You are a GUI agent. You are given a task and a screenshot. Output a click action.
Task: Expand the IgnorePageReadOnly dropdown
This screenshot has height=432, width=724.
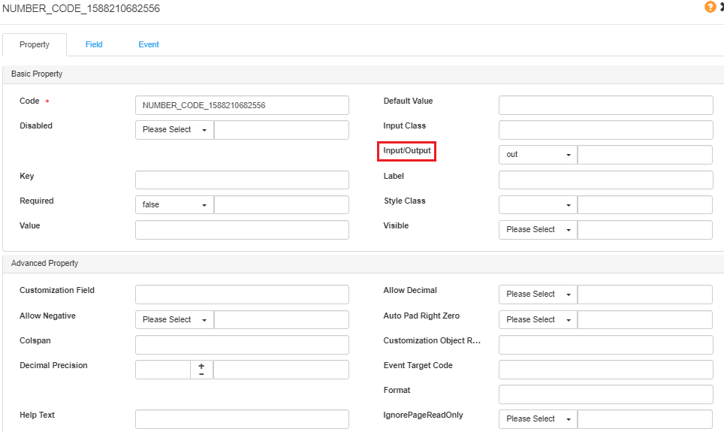point(538,419)
